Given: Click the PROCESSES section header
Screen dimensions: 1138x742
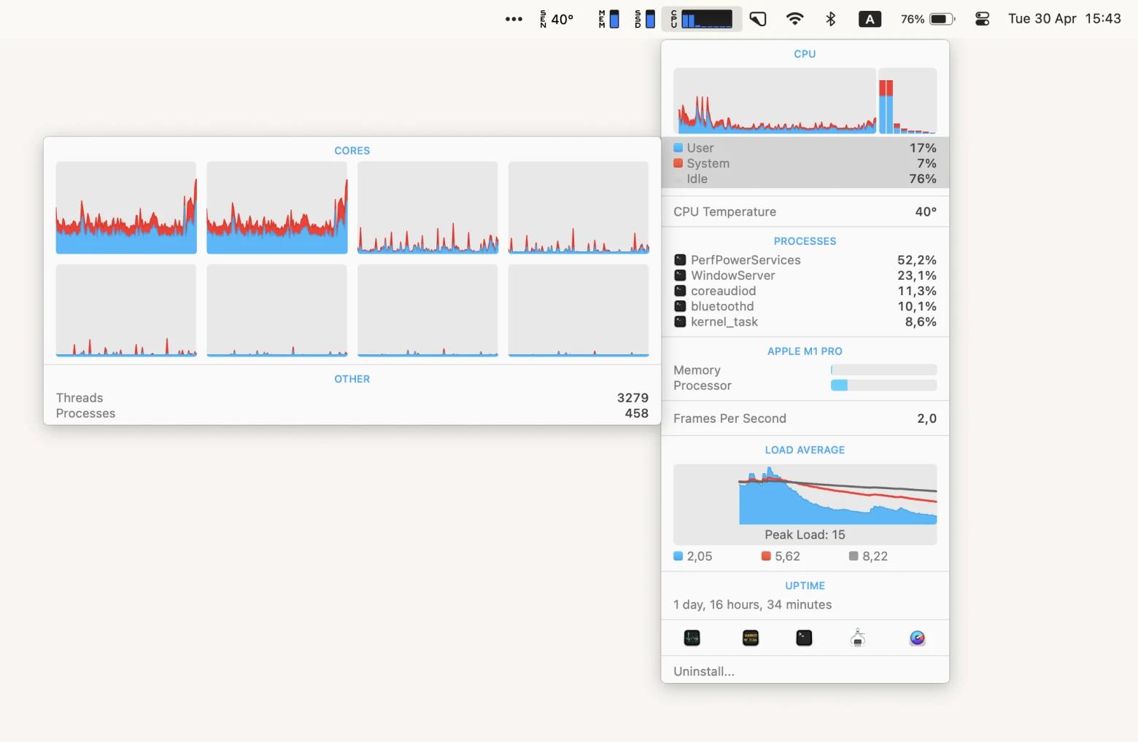Looking at the screenshot, I should click(x=805, y=241).
